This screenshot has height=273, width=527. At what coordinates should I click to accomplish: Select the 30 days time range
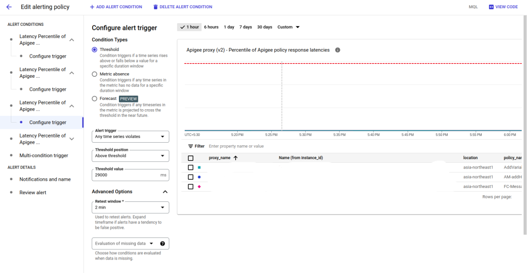[265, 27]
